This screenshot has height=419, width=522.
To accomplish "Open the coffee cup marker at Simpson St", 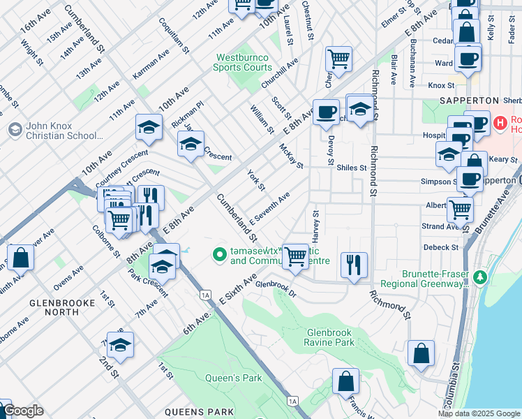I will (x=470, y=180).
